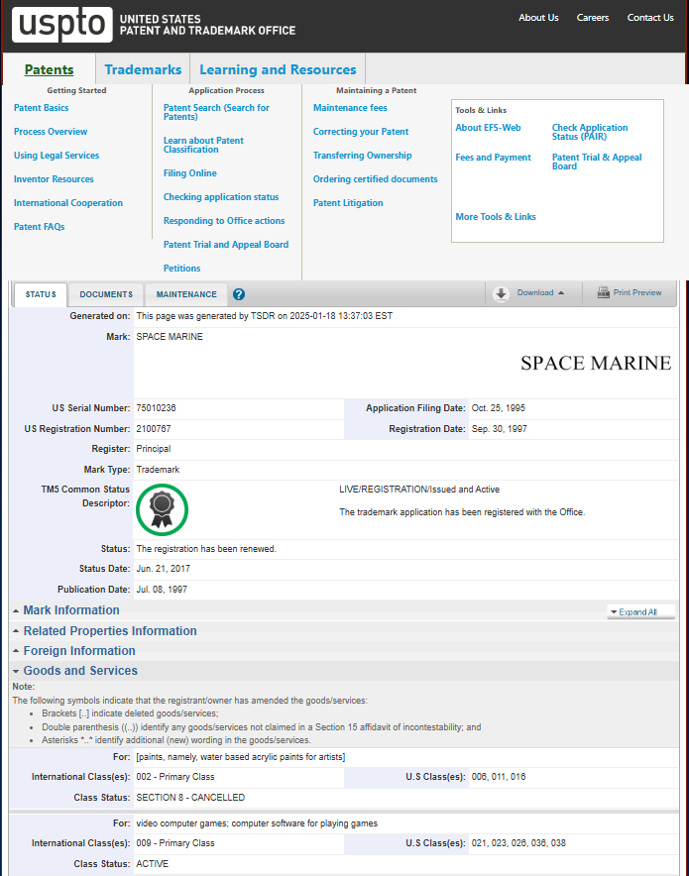The width and height of the screenshot is (689, 876).
Task: Switch to the STATUS tab
Action: pos(41,294)
